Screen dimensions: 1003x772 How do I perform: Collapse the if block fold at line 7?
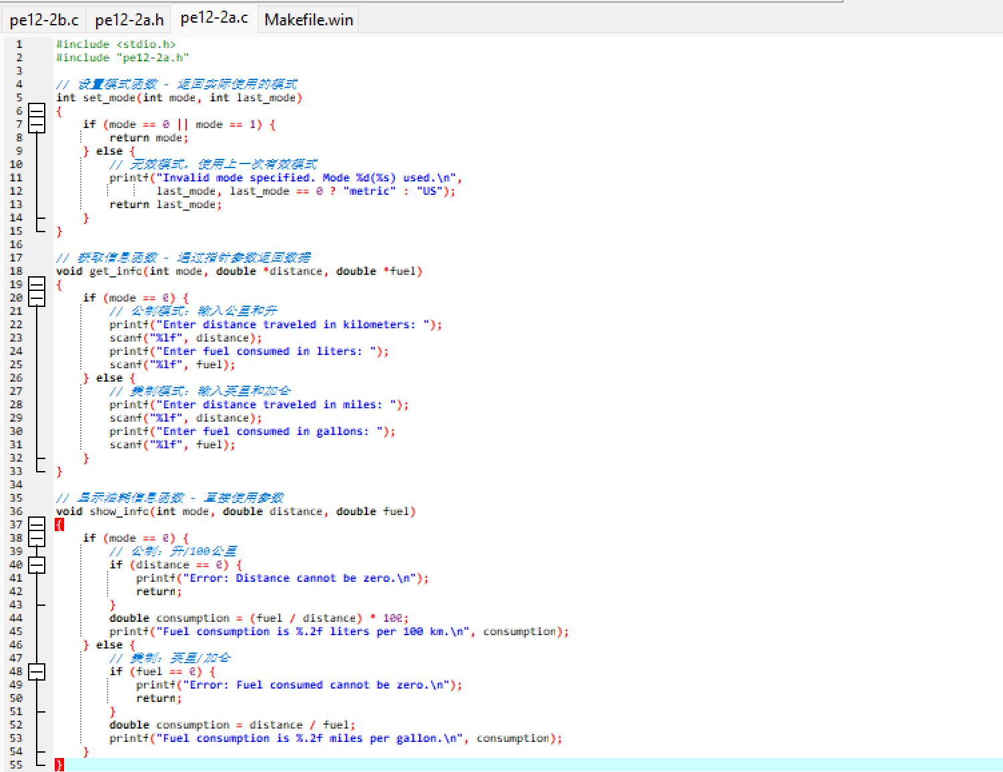37,125
